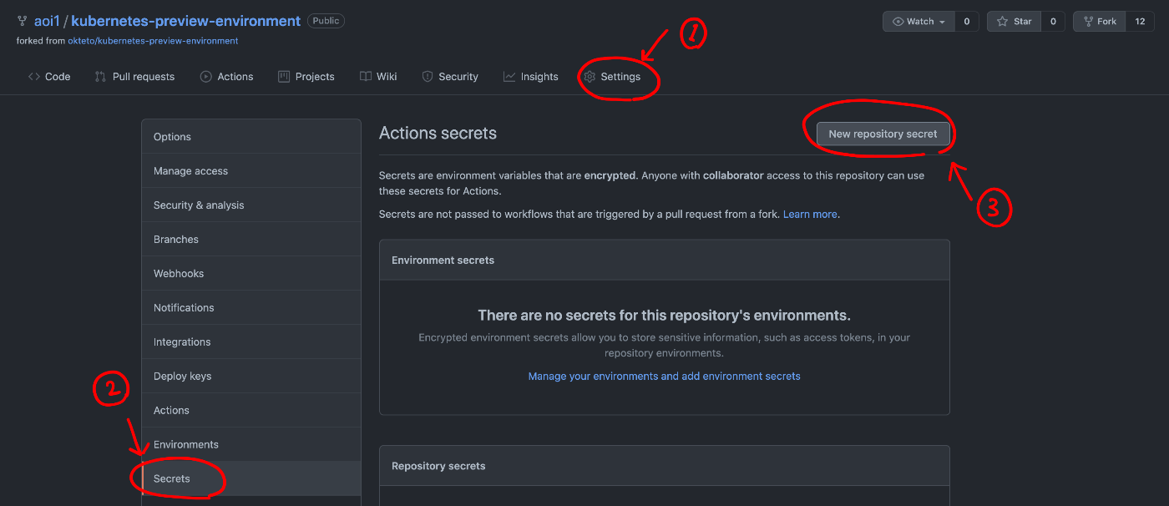The width and height of the screenshot is (1169, 506).
Task: Open Branches settings in the sidebar
Action: [251, 240]
